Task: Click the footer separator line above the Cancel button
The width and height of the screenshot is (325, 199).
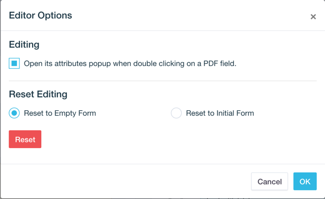Action: coord(163,164)
